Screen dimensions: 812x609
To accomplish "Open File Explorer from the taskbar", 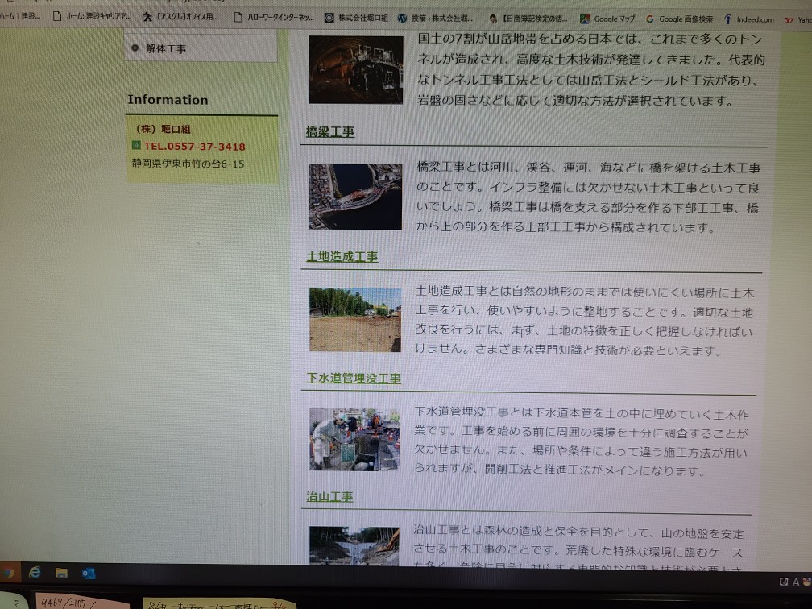I will [x=61, y=573].
